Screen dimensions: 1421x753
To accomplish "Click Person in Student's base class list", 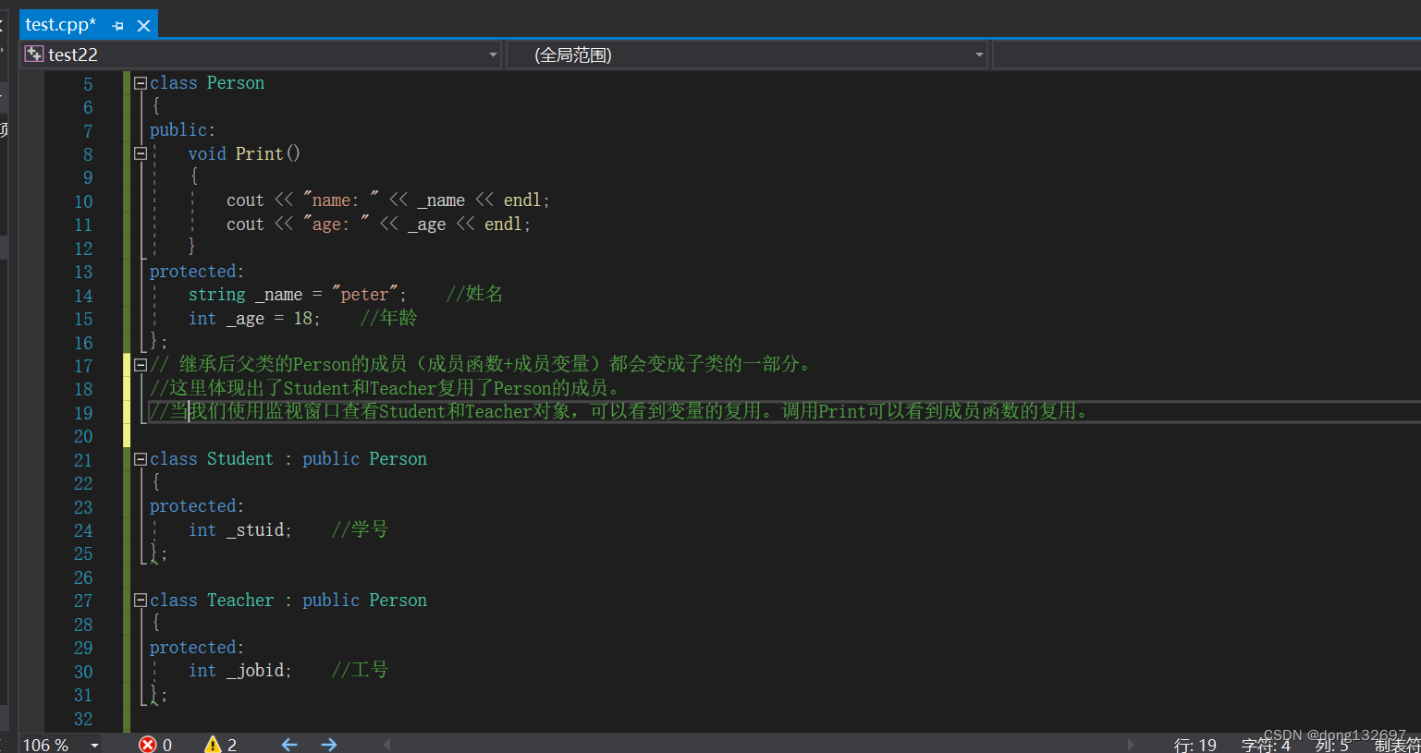I will (x=398, y=459).
